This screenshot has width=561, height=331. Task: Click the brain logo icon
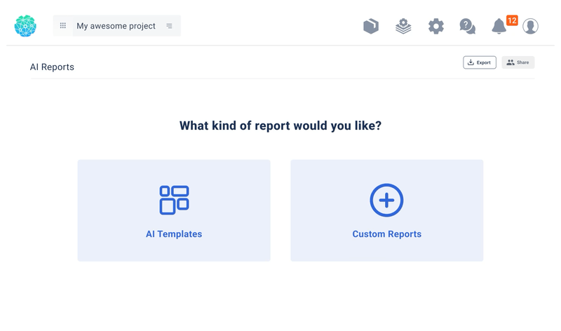(x=25, y=26)
